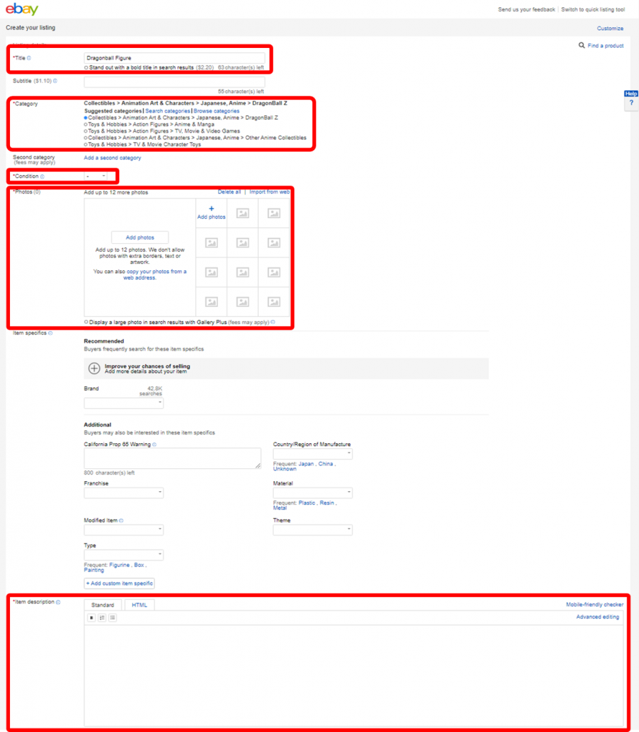The image size is (639, 732).
Task: Pick frequent type Painting
Action: (94, 570)
